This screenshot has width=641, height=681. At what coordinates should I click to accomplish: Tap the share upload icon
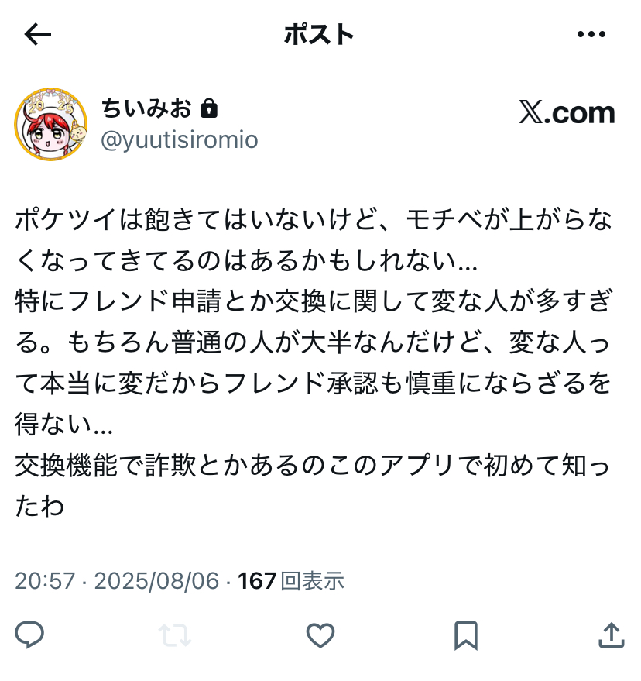[x=612, y=635]
